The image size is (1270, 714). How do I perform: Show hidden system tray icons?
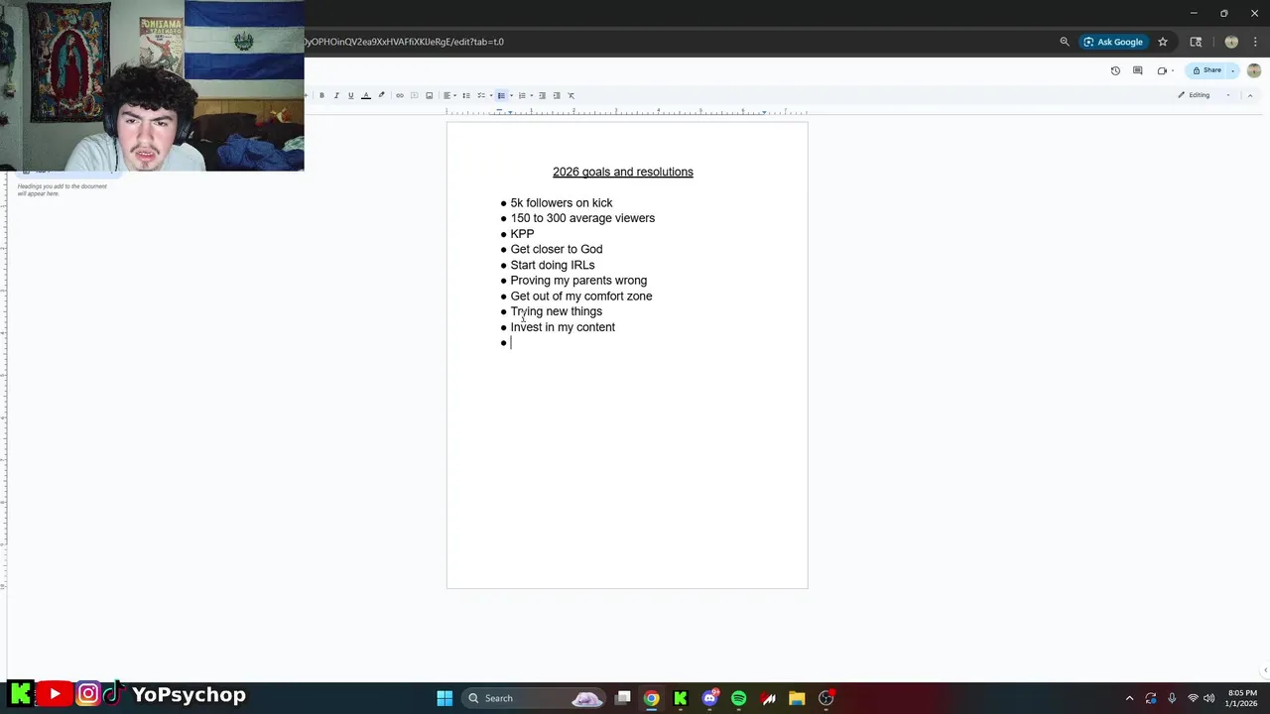point(1129,698)
